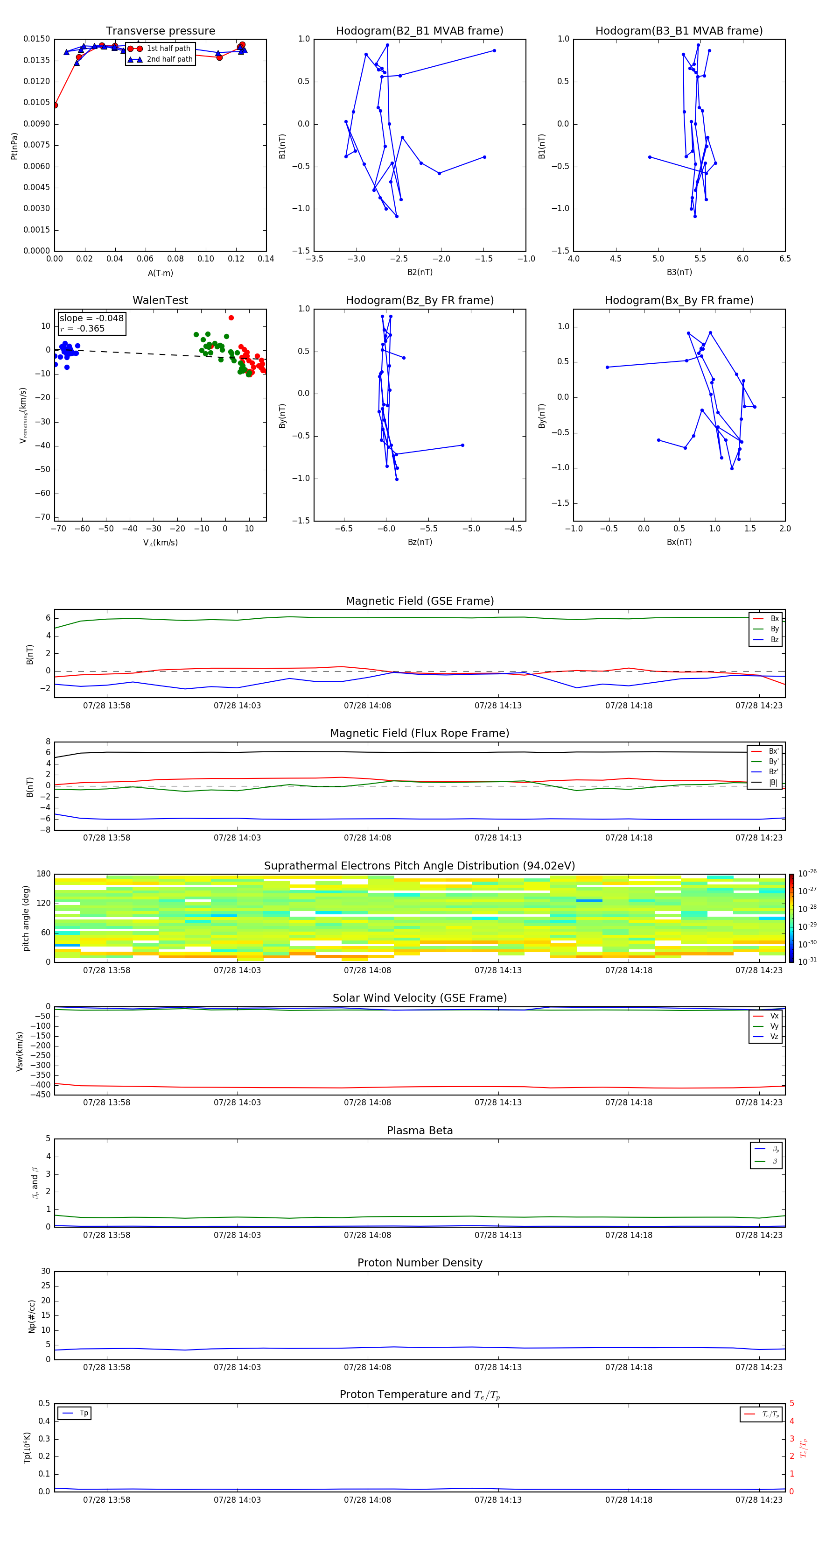Click the "Hodogram(Bz_By FR frame)" title
840x1541 pixels.
420,300
